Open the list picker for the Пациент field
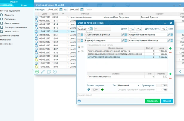 (x=172, y=41)
